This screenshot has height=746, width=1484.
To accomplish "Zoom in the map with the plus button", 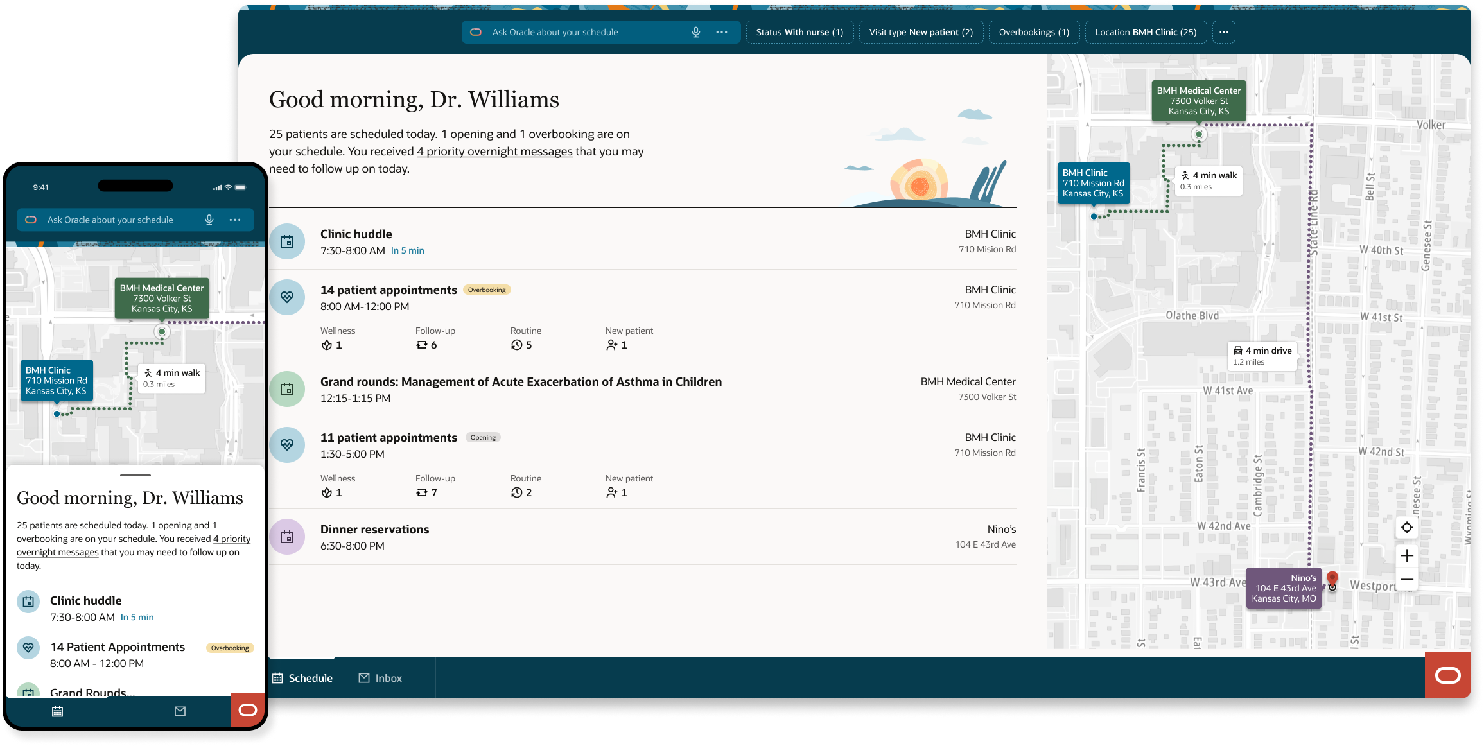I will click(x=1406, y=555).
